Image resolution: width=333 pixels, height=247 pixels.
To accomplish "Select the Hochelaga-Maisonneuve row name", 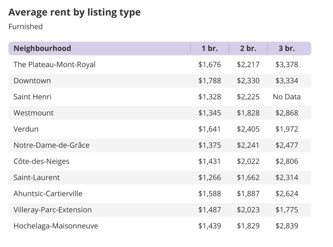I will [x=55, y=226].
